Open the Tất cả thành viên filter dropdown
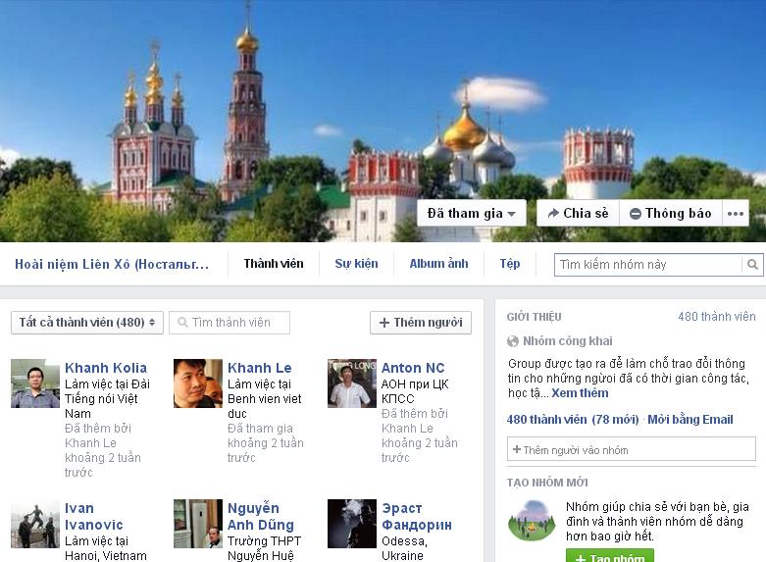Screen dimensions: 766x562 tap(84, 323)
